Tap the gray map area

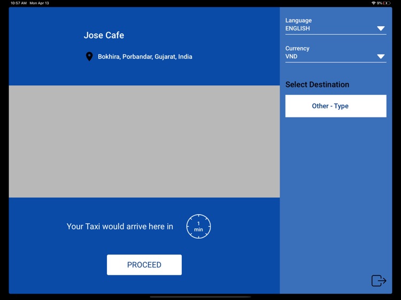click(x=144, y=141)
